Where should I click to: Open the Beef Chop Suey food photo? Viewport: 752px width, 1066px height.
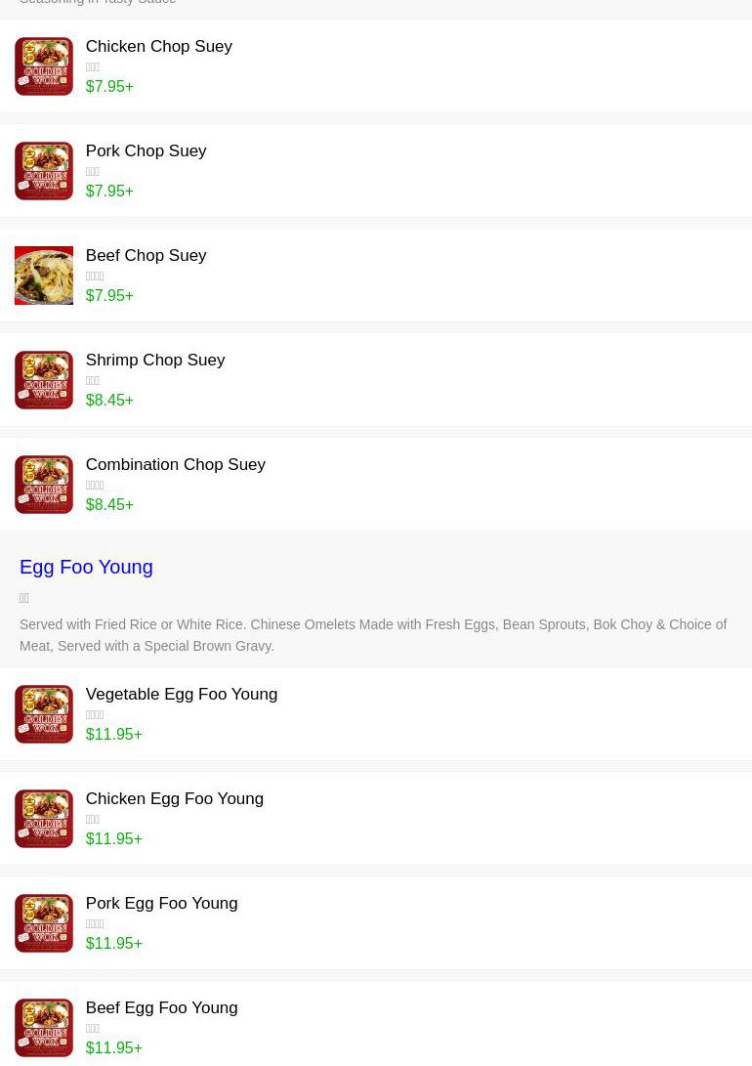(x=44, y=276)
